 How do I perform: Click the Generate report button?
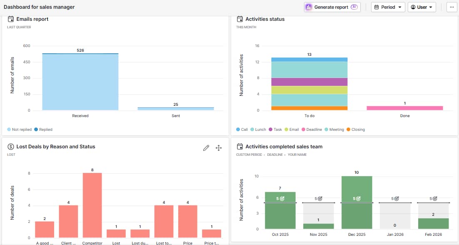332,7
